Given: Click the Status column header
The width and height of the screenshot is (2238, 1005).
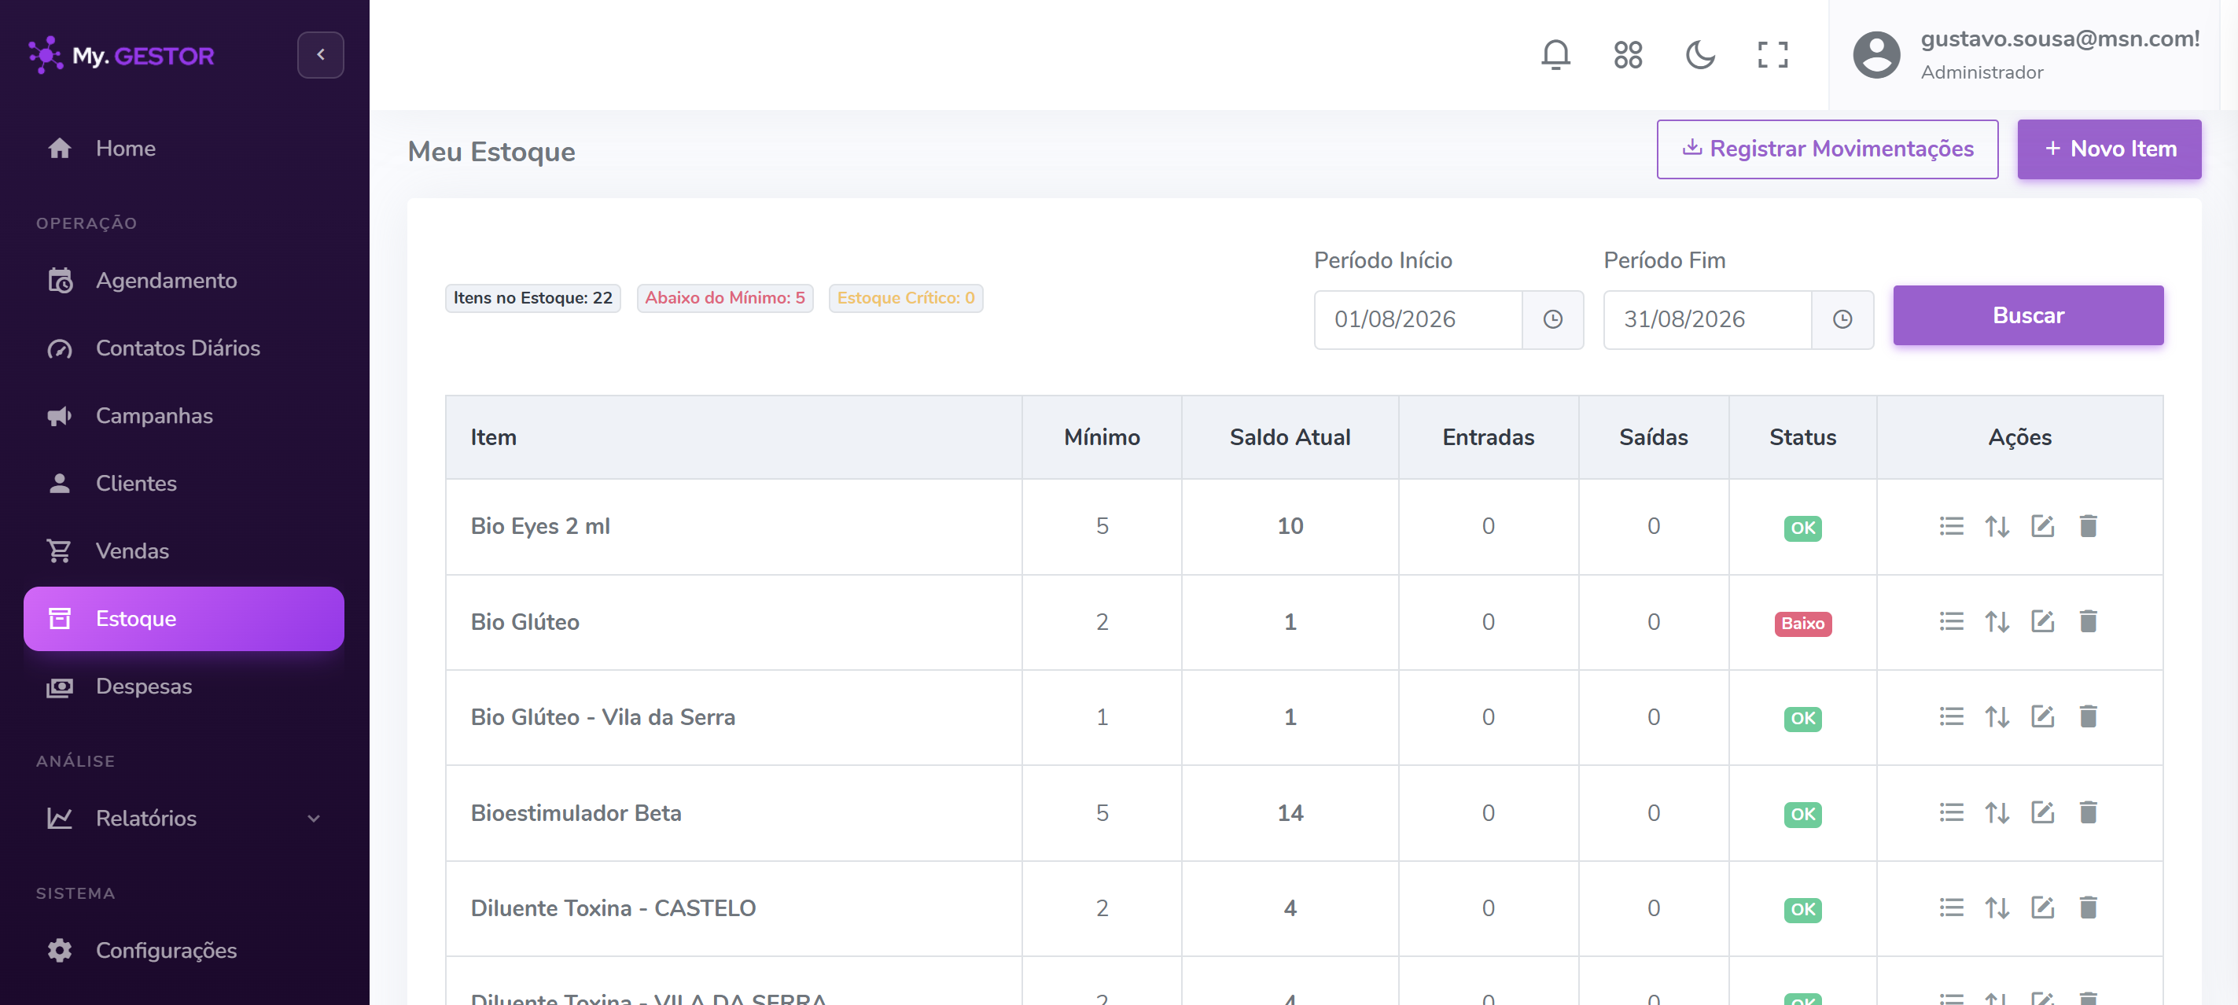Looking at the screenshot, I should (1802, 437).
